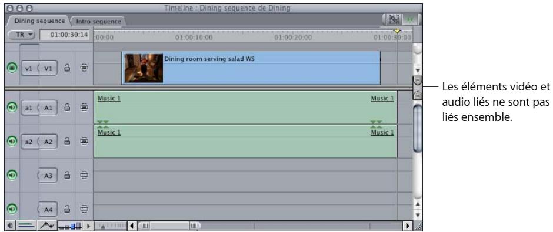553x232 pixels.
Task: Show audio controls with the speaker button
Action: (x=10, y=226)
